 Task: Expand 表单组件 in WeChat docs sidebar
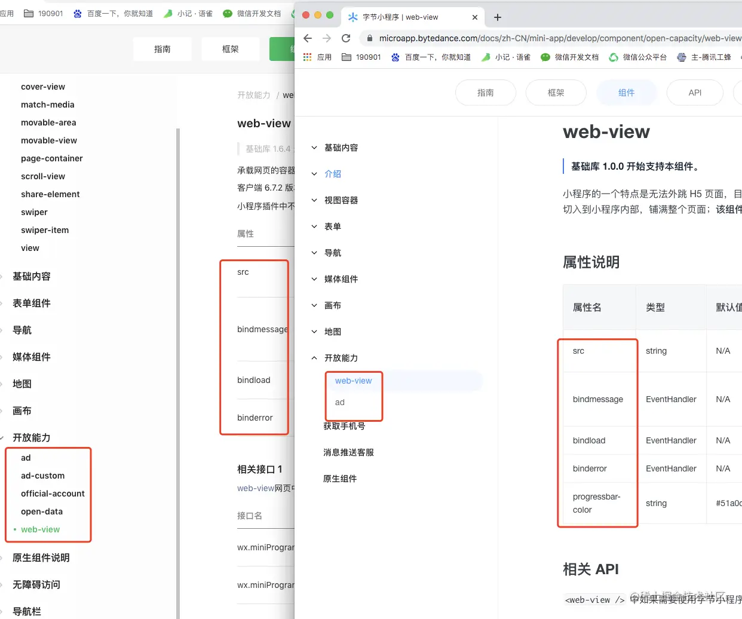[32, 303]
